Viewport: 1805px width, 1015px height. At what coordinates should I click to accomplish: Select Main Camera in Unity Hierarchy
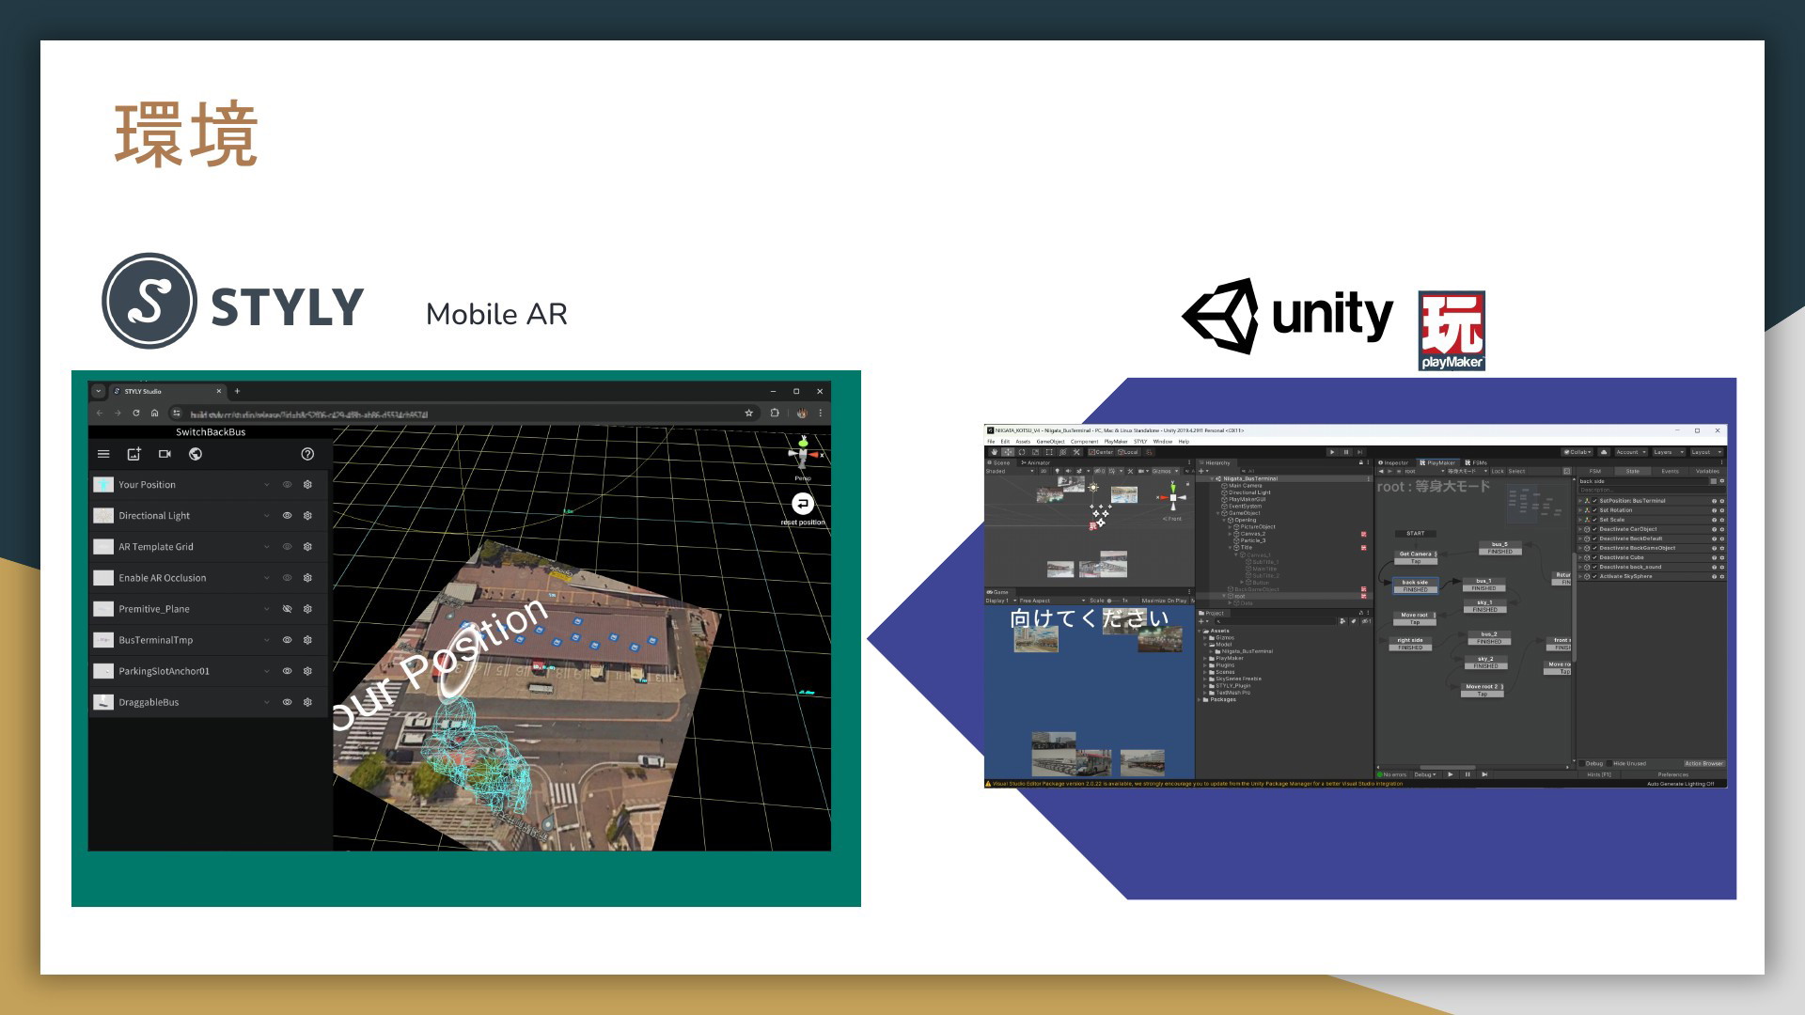coord(1245,486)
